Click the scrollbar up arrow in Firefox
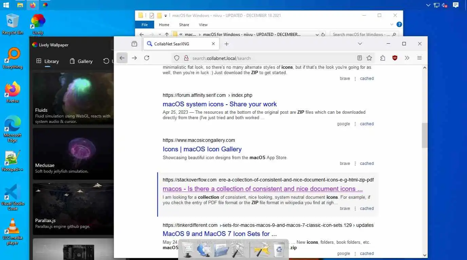The width and height of the screenshot is (467, 260). coord(425,68)
